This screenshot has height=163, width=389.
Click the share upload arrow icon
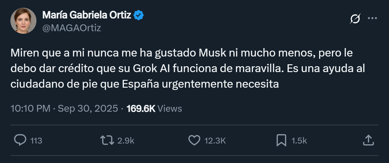368,140
